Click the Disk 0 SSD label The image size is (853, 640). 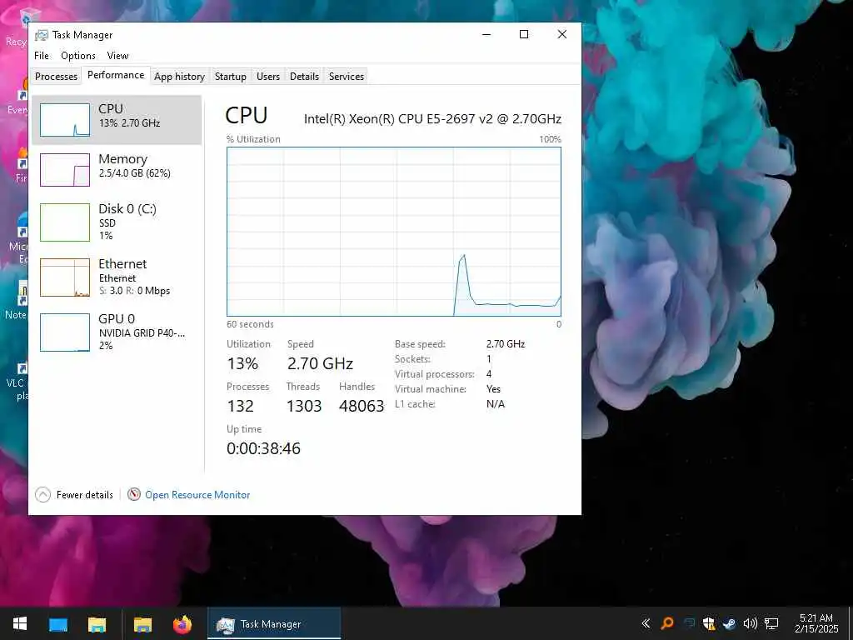point(107,223)
